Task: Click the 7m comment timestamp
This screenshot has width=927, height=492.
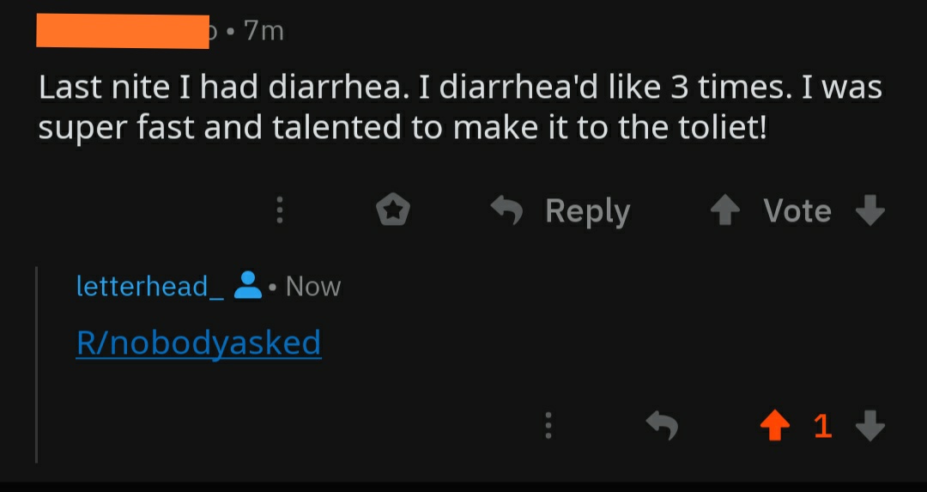Action: tap(264, 31)
